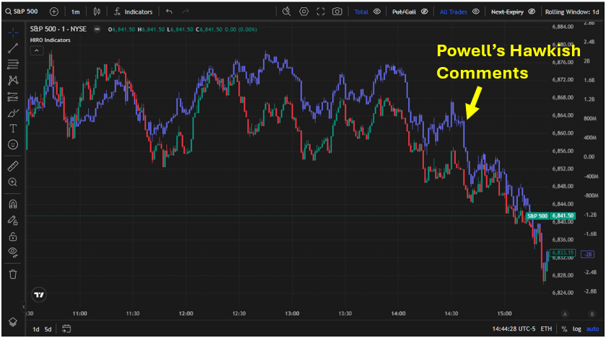Screen dimensions: 606x338
Task: Open the chart settings hexagon icon
Action: (303, 12)
